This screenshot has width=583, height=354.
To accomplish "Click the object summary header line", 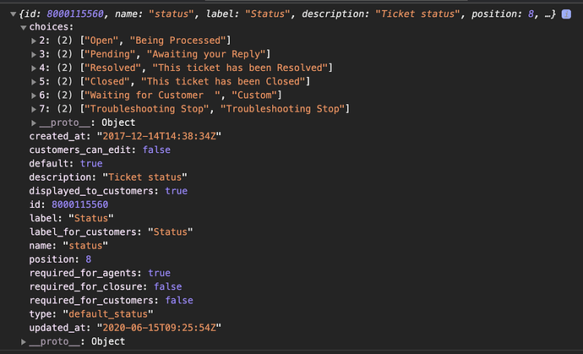I will 287,14.
